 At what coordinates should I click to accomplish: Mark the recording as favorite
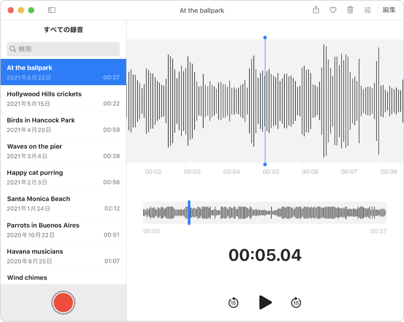pyautogui.click(x=333, y=10)
